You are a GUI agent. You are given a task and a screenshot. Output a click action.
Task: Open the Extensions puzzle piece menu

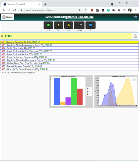click(x=119, y=10)
